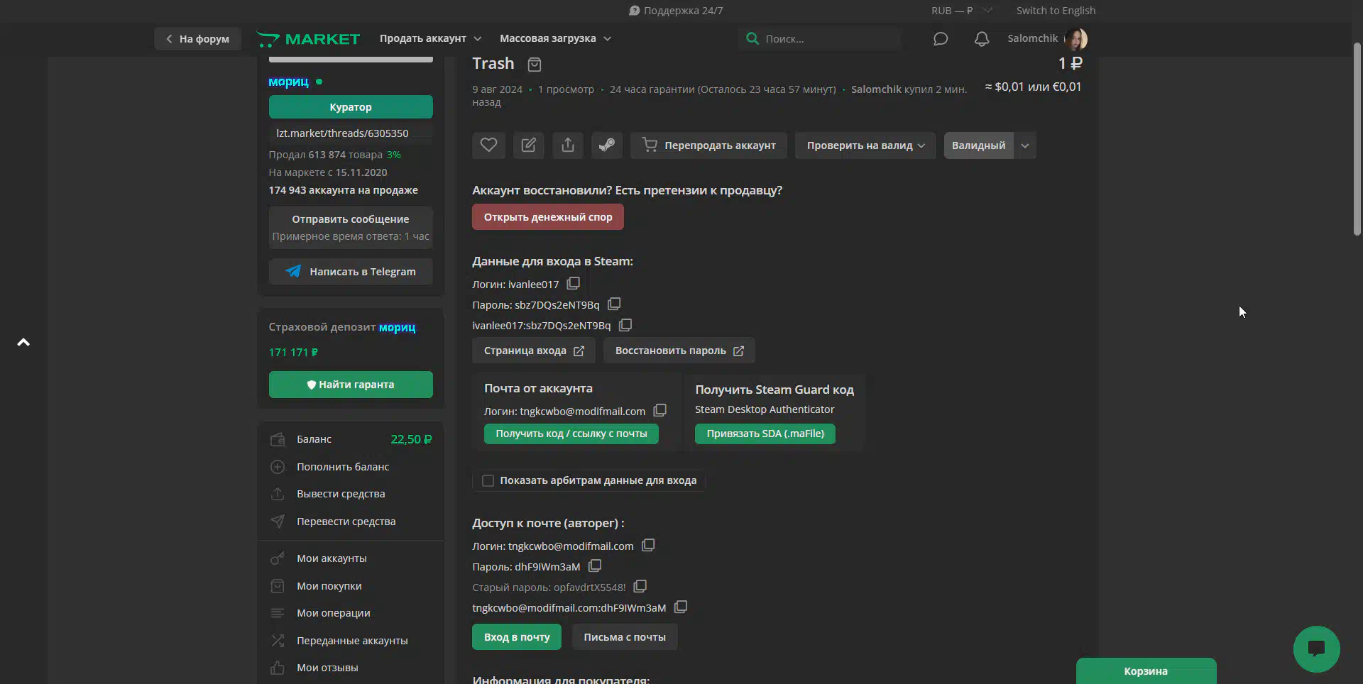
Task: Open Мои операции in the sidebar
Action: click(334, 613)
